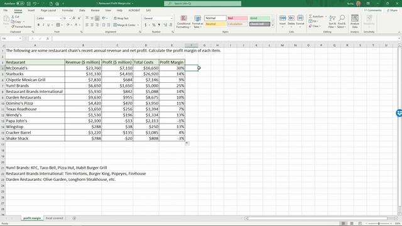
Task: Click the search box in the title bar
Action: pos(202,4)
